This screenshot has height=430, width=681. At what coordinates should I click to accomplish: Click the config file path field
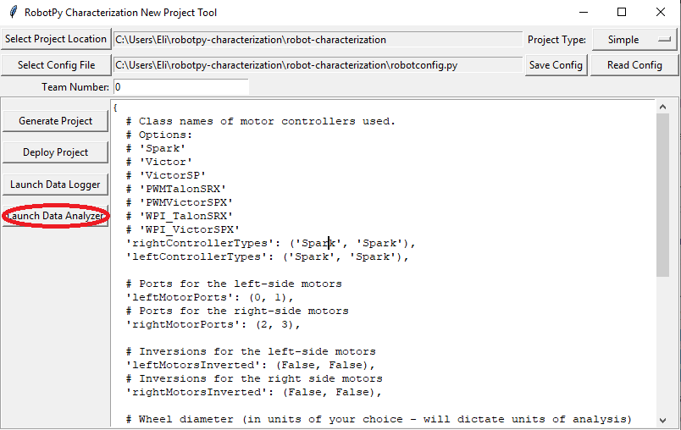pyautogui.click(x=318, y=65)
